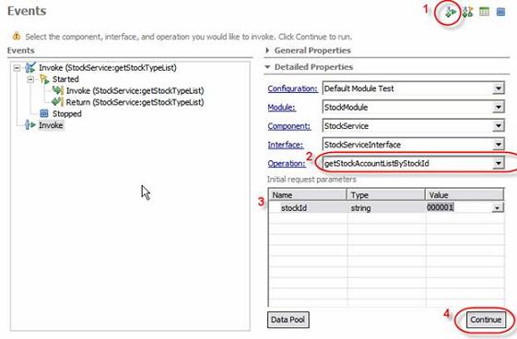Collapse the top Invoke (StockService:getStockTypeList) node
Viewport: 517px width, 339px height.
point(17,68)
